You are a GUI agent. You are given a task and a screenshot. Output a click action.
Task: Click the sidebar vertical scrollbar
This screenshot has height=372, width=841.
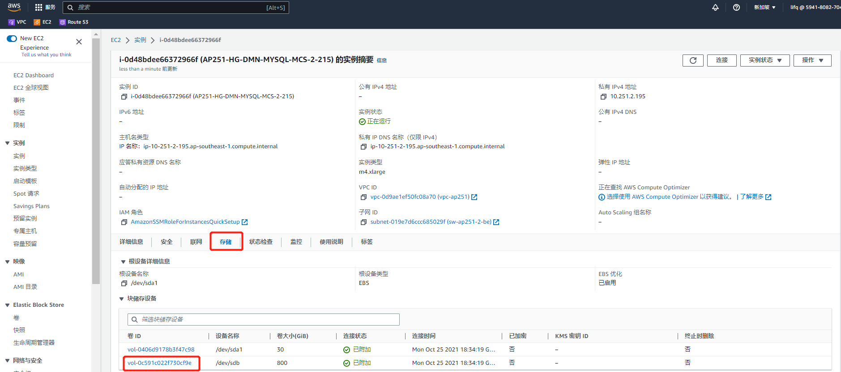[96, 161]
